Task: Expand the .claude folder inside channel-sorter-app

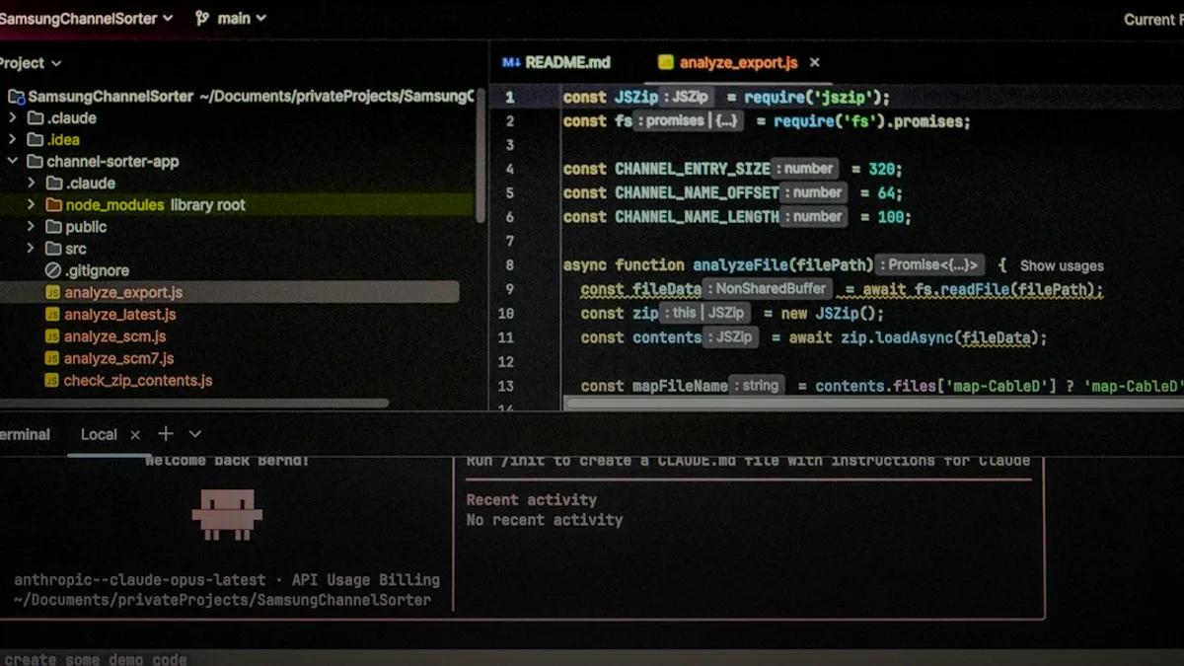Action: coord(31,184)
